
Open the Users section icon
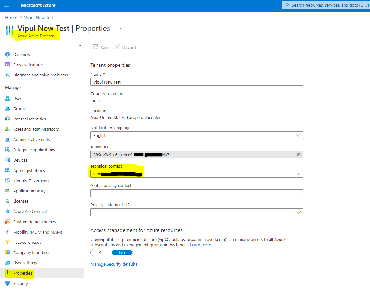tap(8, 98)
